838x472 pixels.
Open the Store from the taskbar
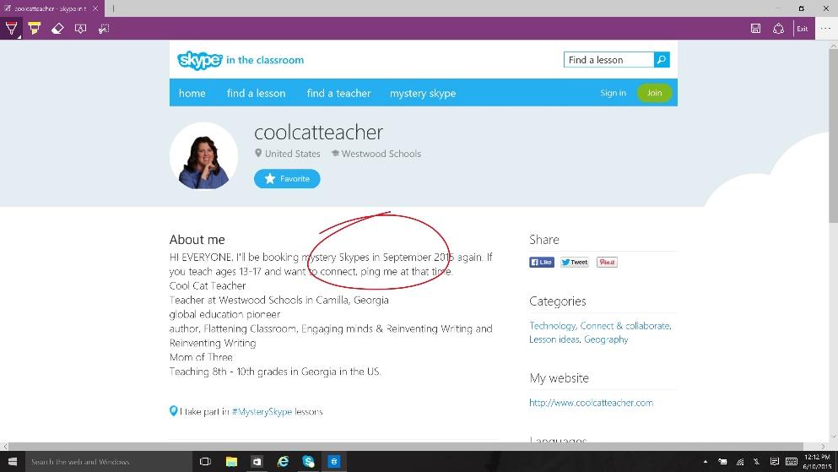[x=257, y=461]
